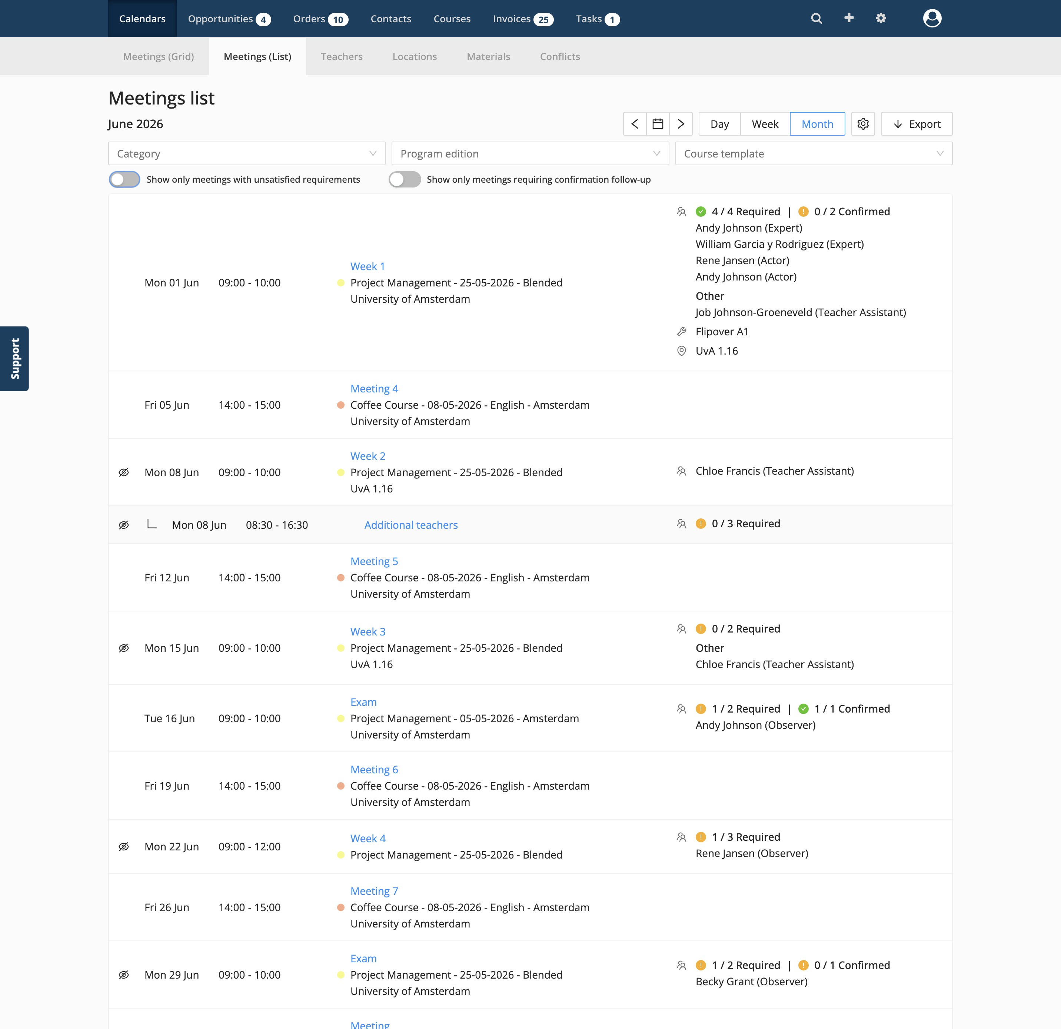Toggle hidden eye icon on Week 3 row
This screenshot has width=1061, height=1029.
click(x=123, y=648)
